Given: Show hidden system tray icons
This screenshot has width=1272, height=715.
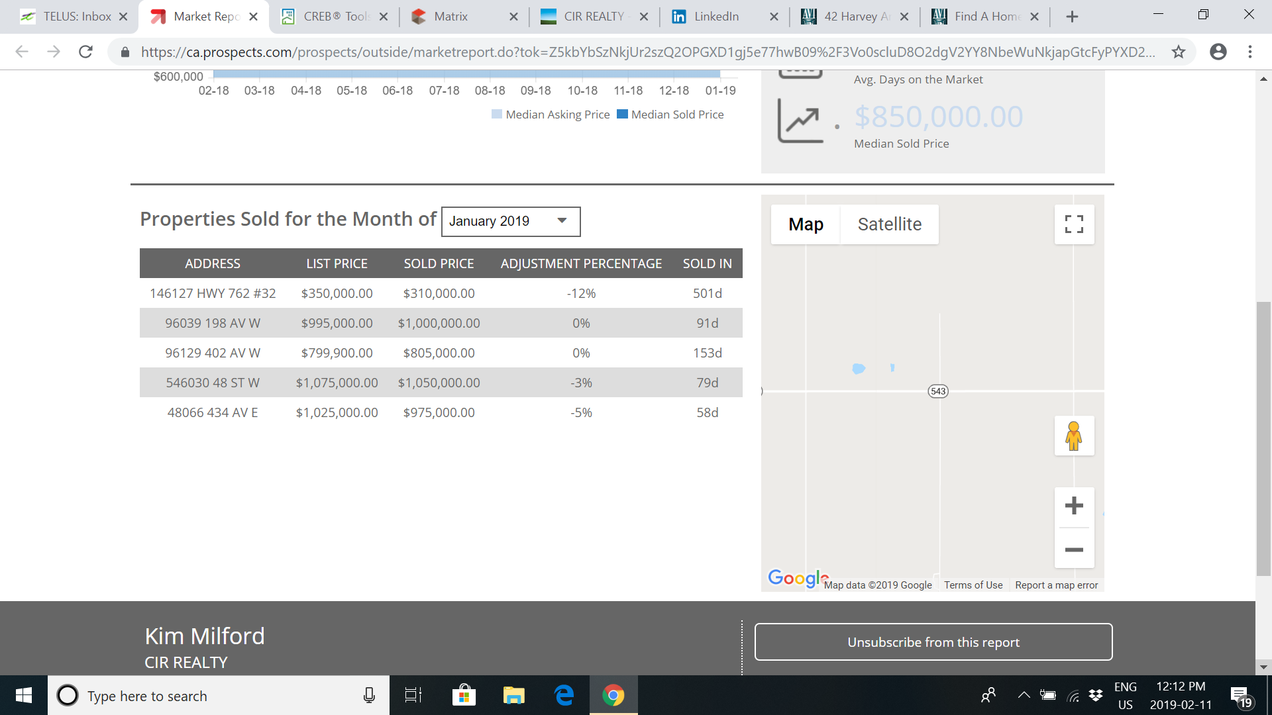Looking at the screenshot, I should tap(1024, 695).
